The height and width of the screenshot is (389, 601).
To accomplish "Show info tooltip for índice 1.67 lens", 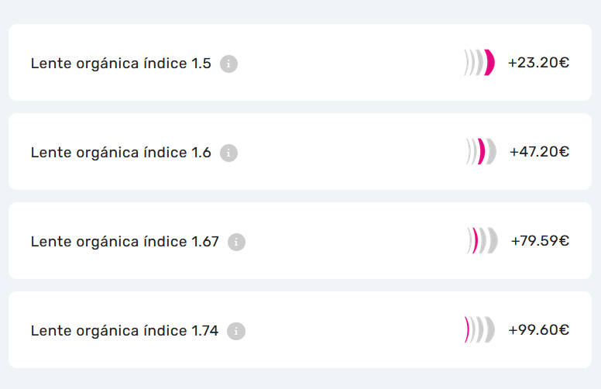I will click(x=236, y=242).
